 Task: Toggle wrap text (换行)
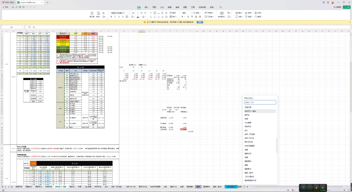(x=173, y=13)
